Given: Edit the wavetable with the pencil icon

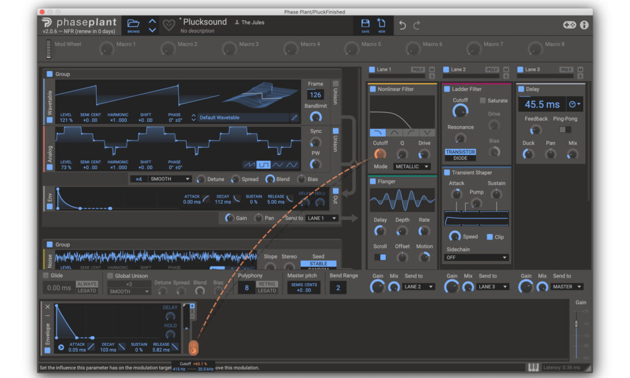Looking at the screenshot, I should 295,118.
